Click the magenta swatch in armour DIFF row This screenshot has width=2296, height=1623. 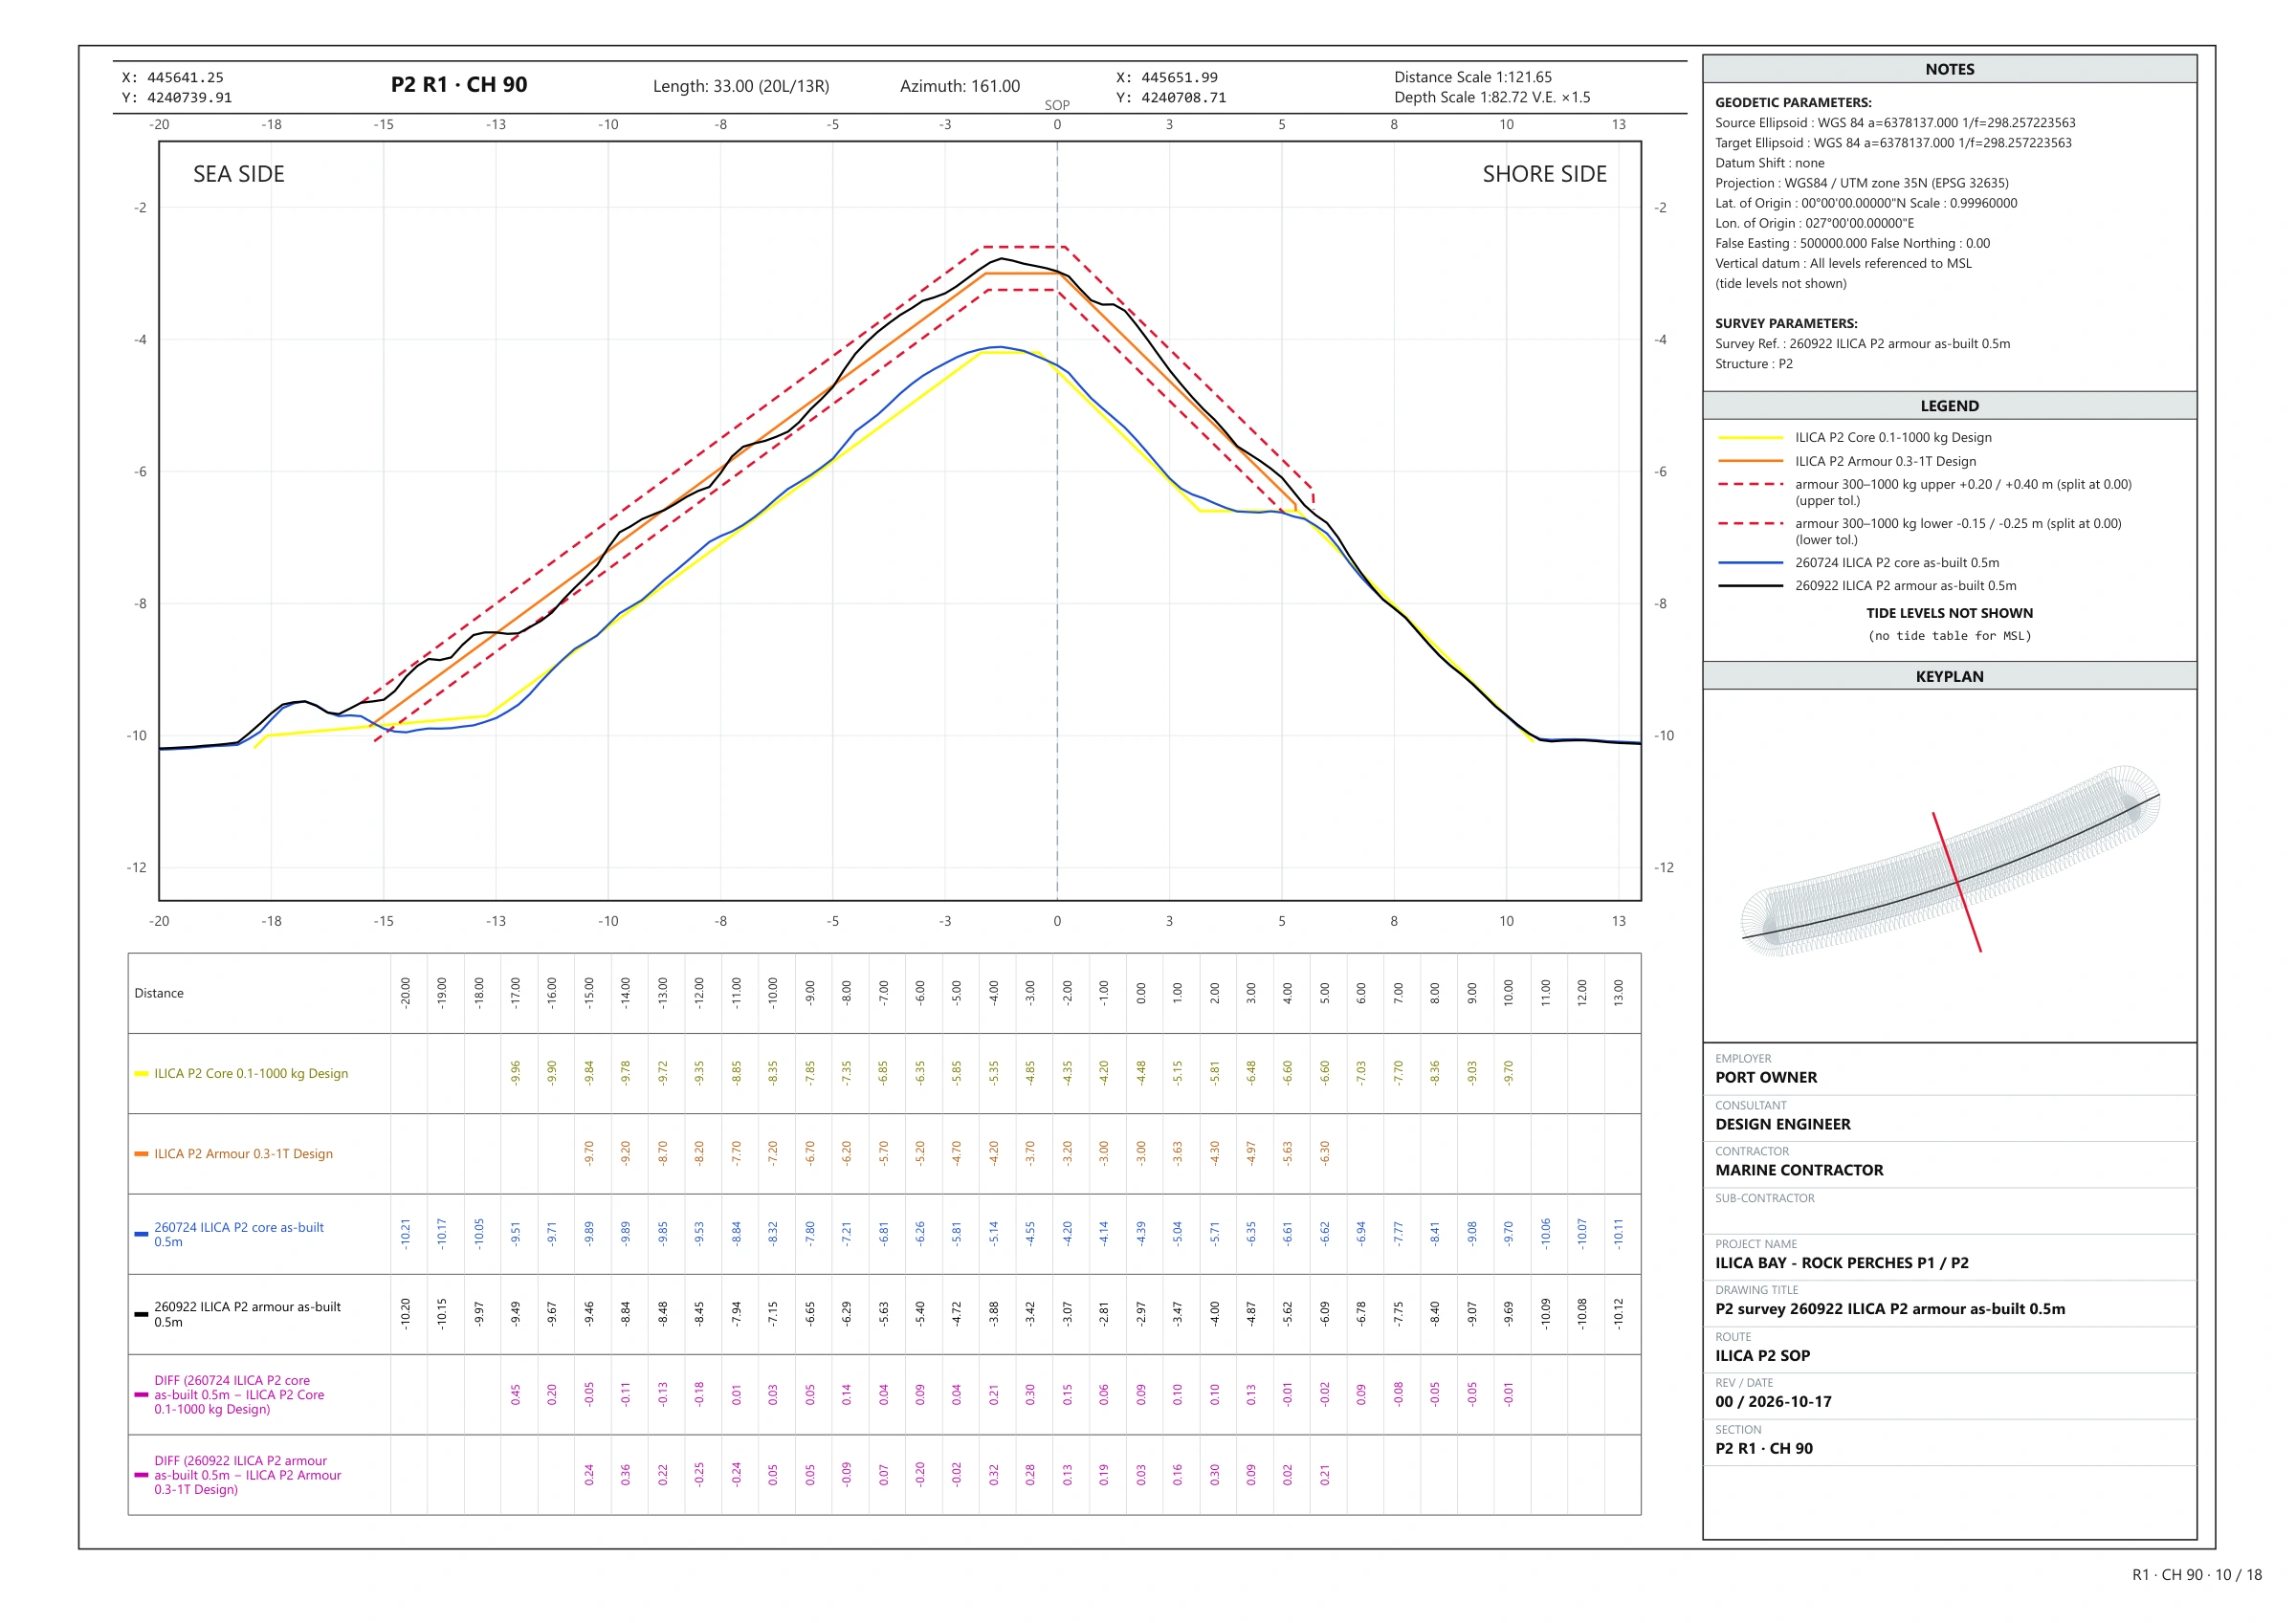click(x=141, y=1475)
